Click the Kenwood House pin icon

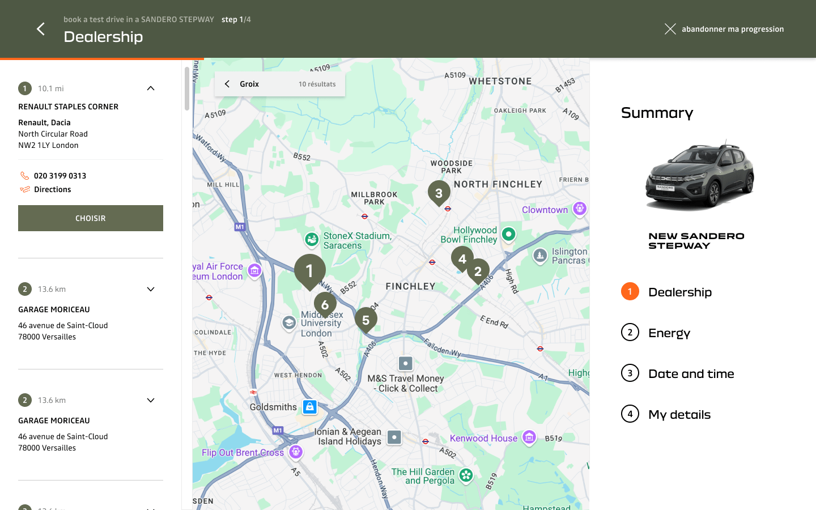pyautogui.click(x=529, y=437)
